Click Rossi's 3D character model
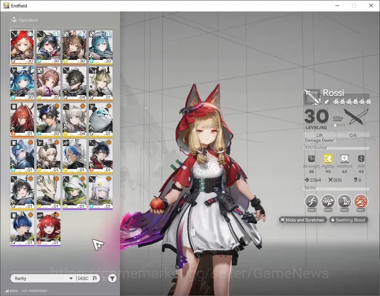Image resolution: width=380 pixels, height=296 pixels. click(x=206, y=189)
